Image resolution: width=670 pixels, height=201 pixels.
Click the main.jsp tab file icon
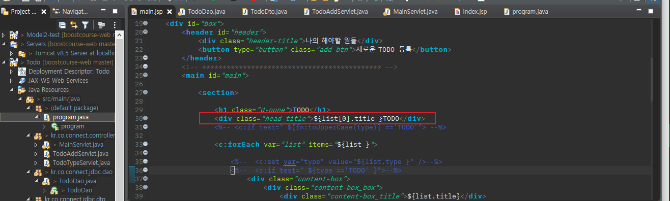point(134,11)
